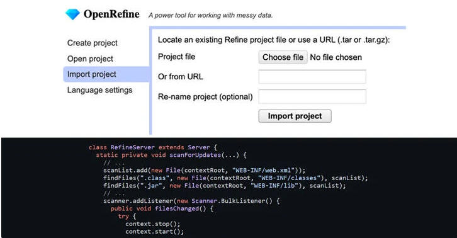Viewport: 457px width, 238px height.
Task: Click the context.stop() code line
Action: [153, 224]
